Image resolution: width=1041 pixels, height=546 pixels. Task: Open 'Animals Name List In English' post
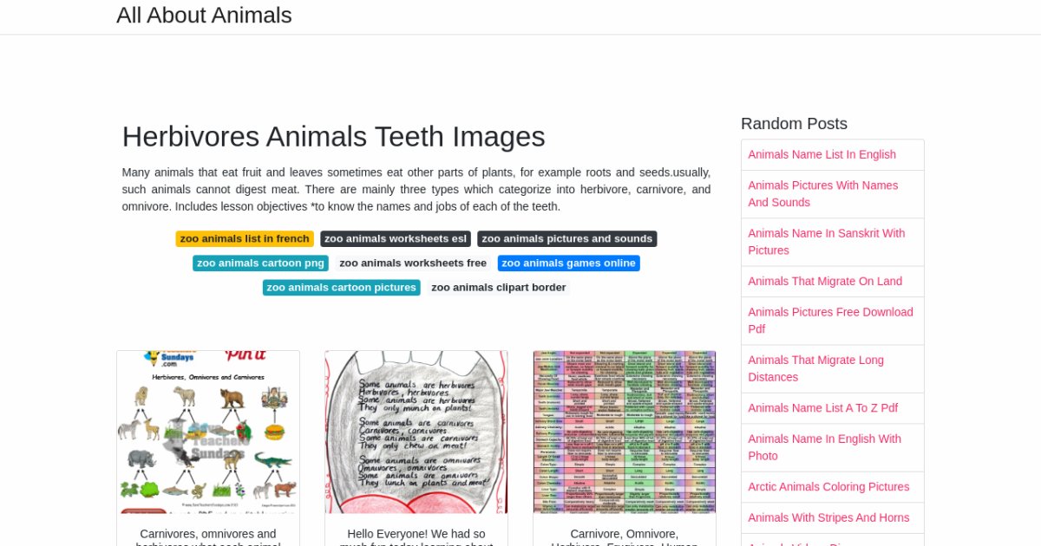click(x=822, y=155)
